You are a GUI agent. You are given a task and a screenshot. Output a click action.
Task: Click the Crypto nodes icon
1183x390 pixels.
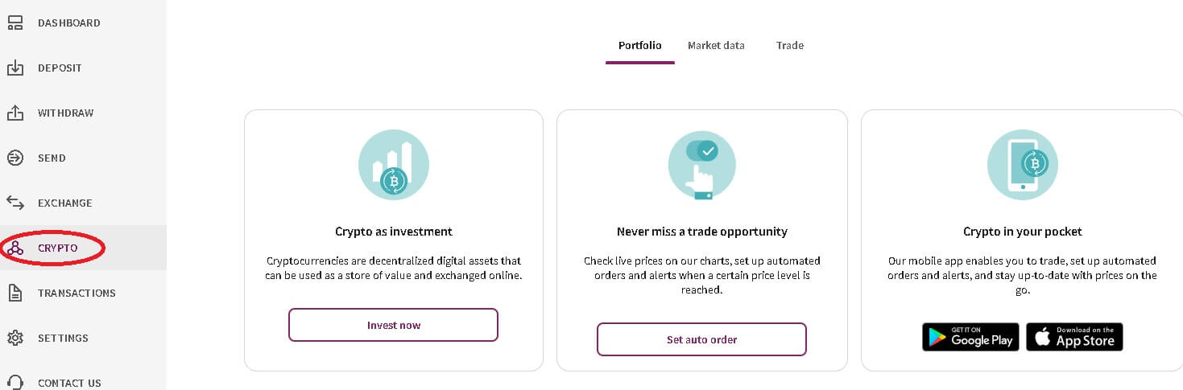tap(14, 248)
